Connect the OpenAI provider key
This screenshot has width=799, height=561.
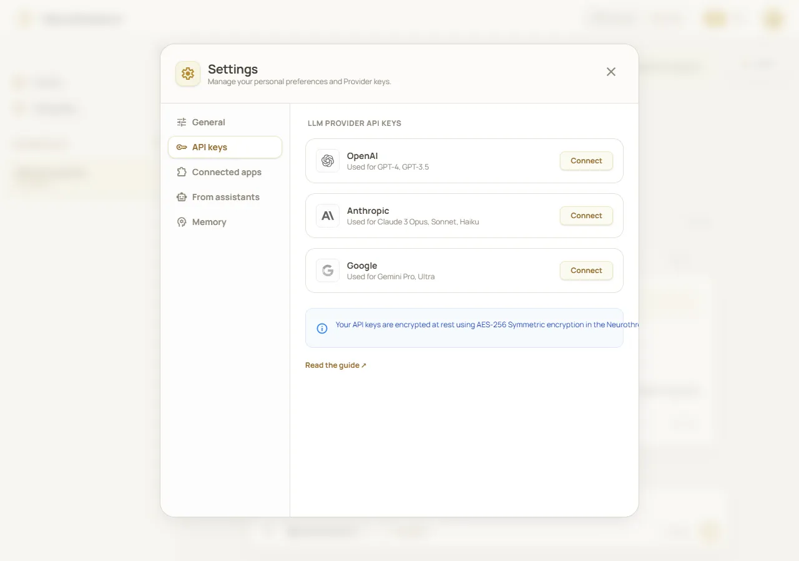[586, 161]
